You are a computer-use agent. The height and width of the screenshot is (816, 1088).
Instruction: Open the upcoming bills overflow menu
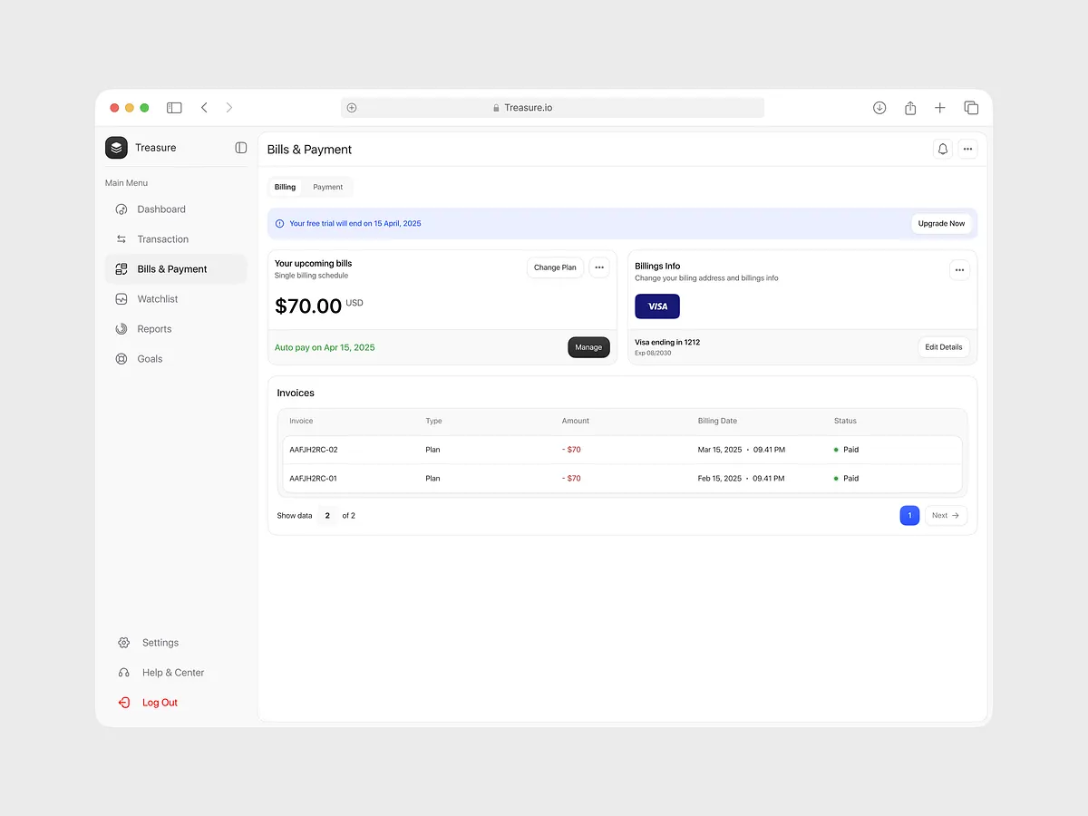point(599,267)
